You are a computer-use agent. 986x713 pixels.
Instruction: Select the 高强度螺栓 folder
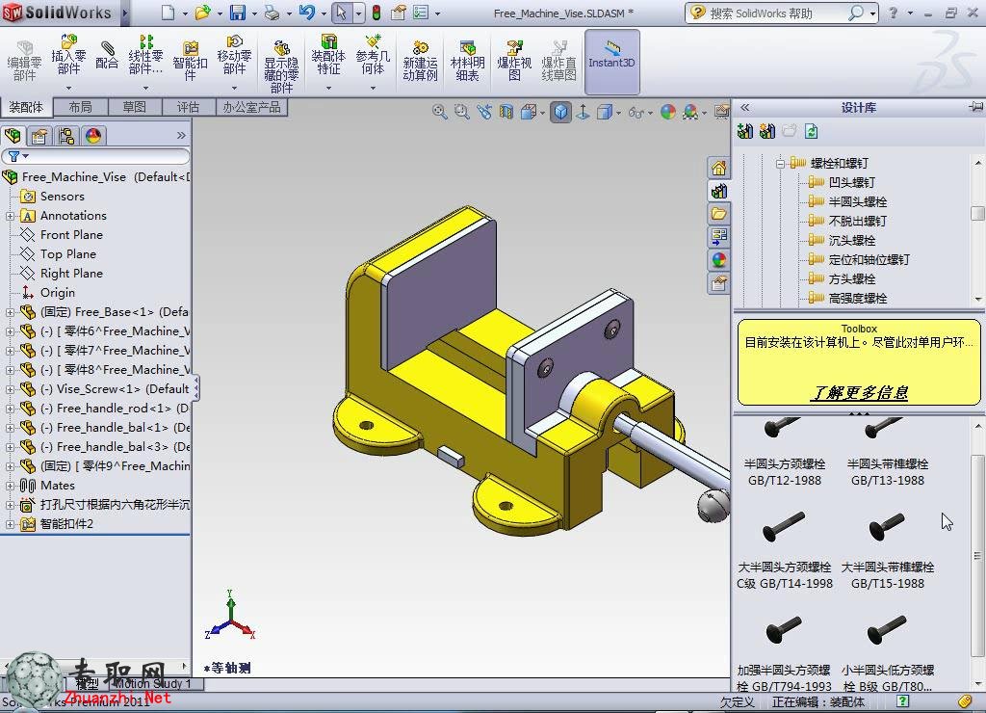click(x=857, y=299)
